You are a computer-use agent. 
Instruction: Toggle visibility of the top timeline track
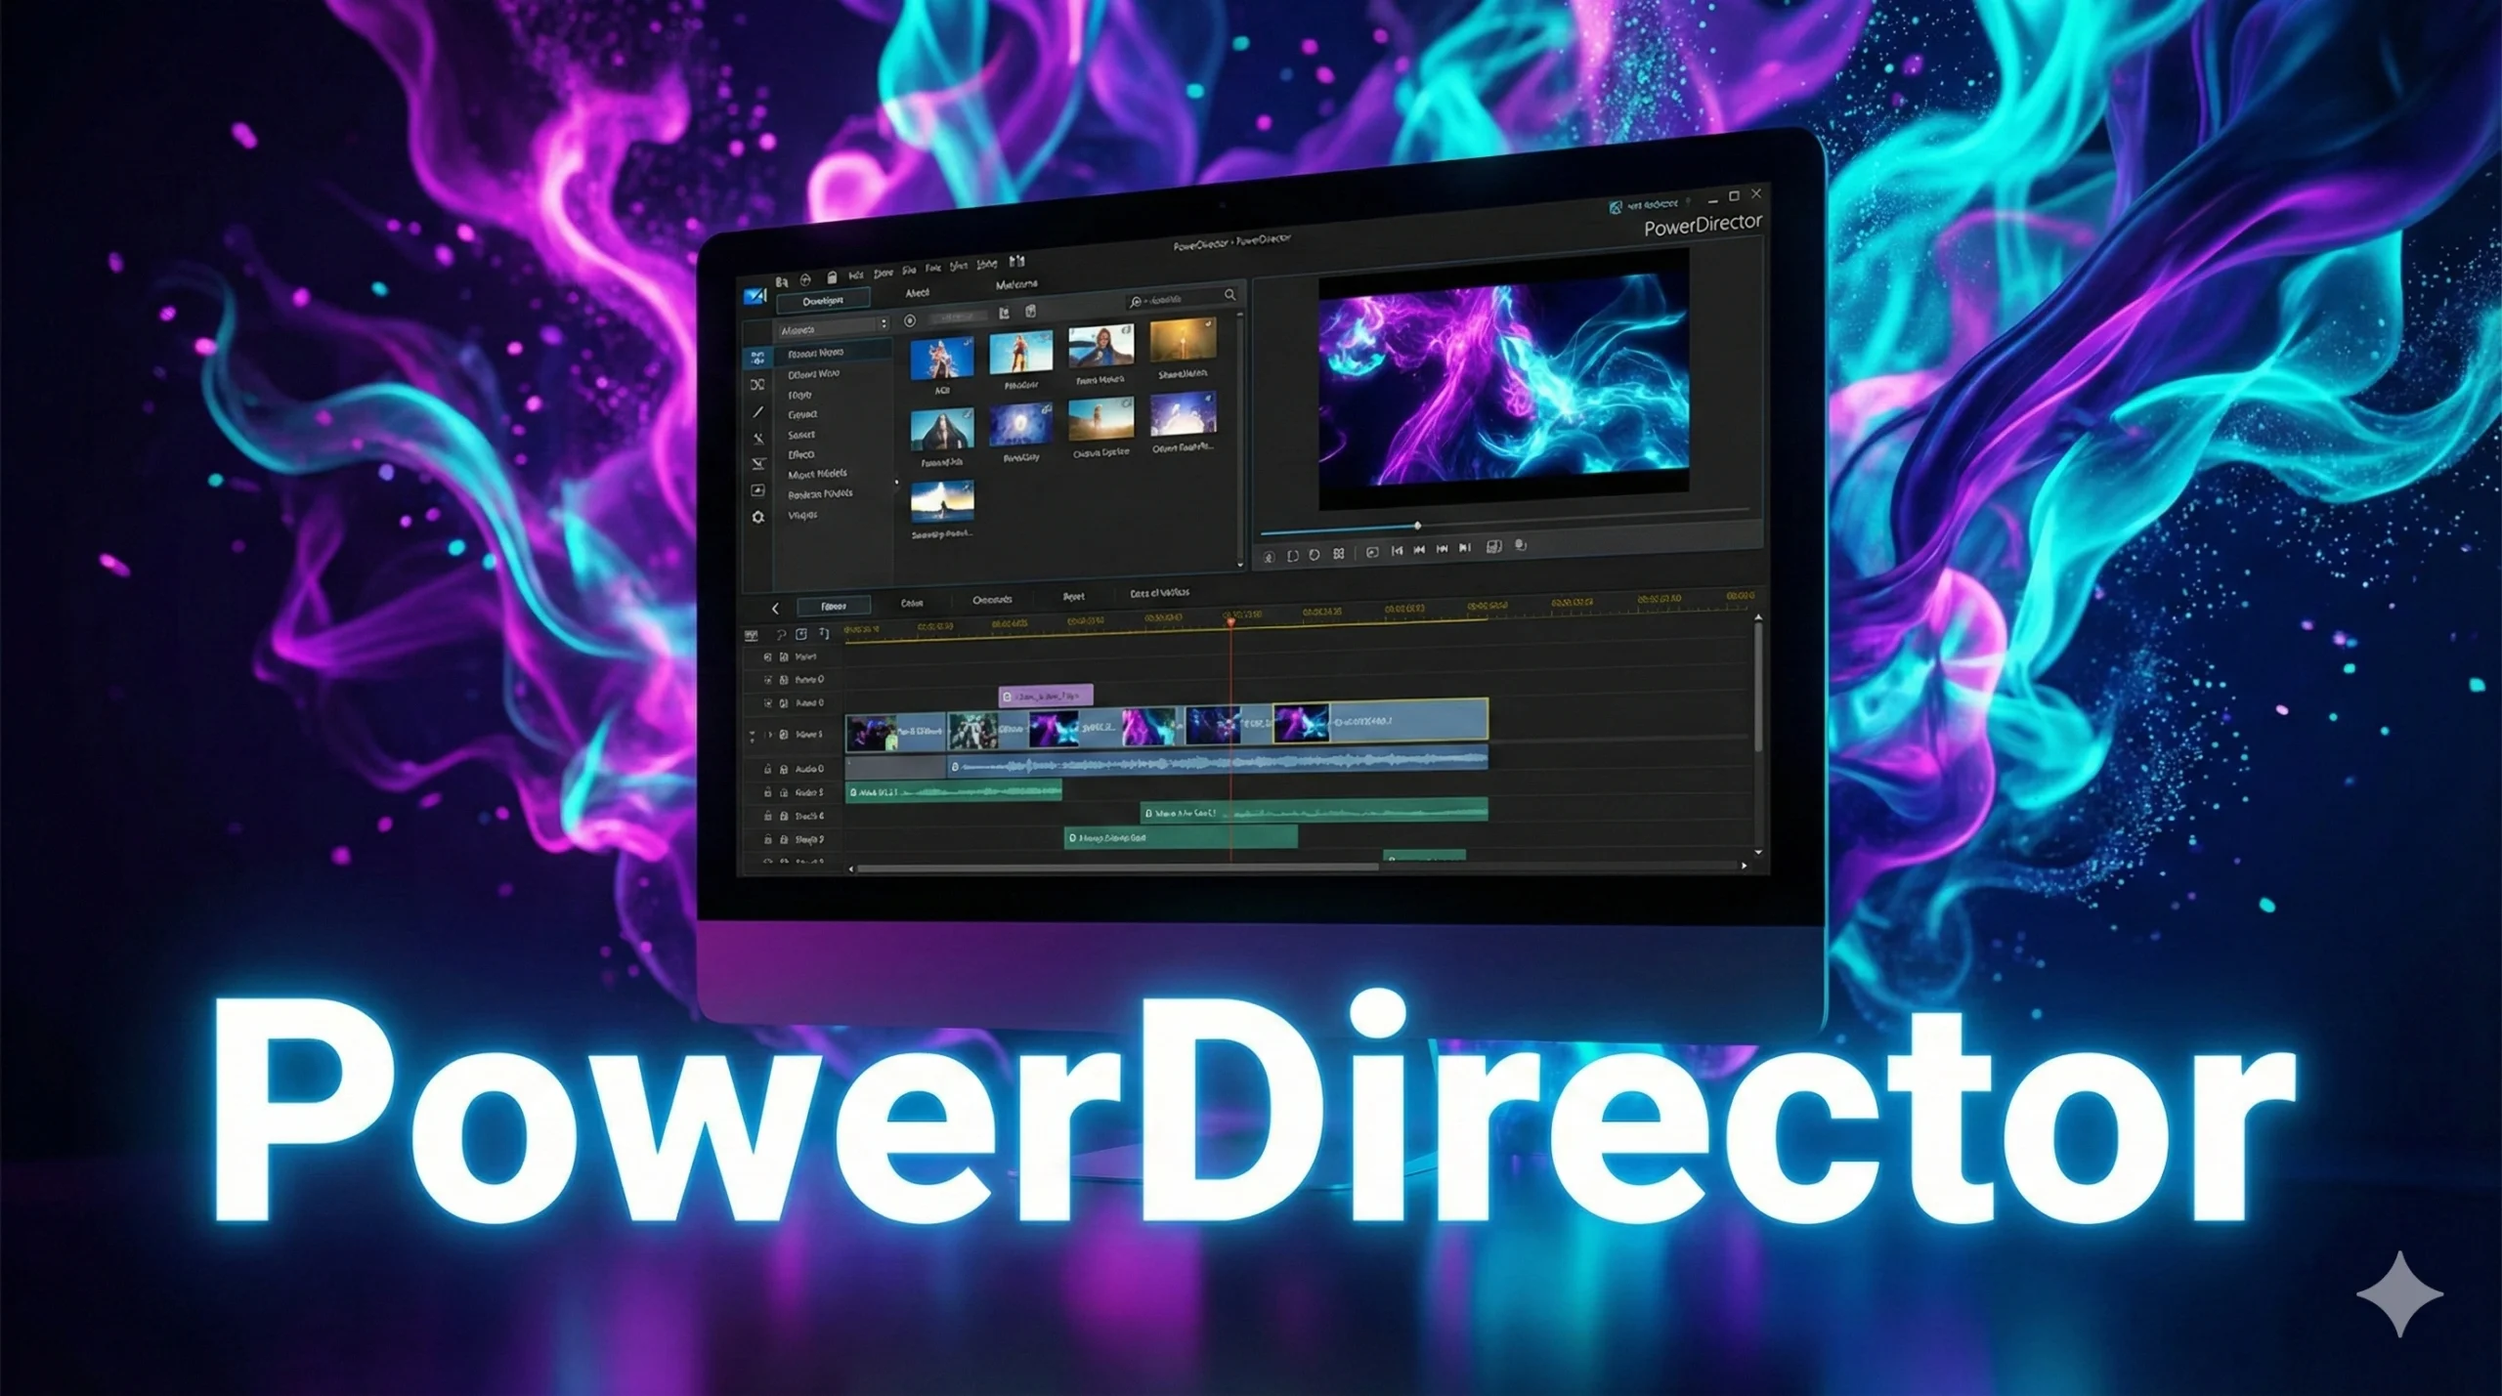pyautogui.click(x=767, y=657)
